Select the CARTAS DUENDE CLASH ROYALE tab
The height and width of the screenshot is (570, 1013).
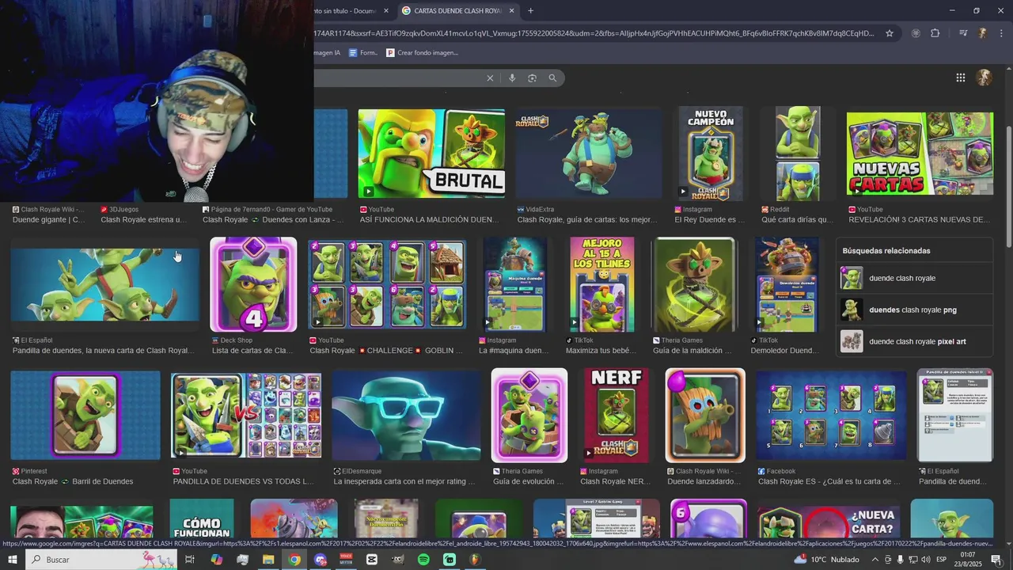tap(457, 11)
